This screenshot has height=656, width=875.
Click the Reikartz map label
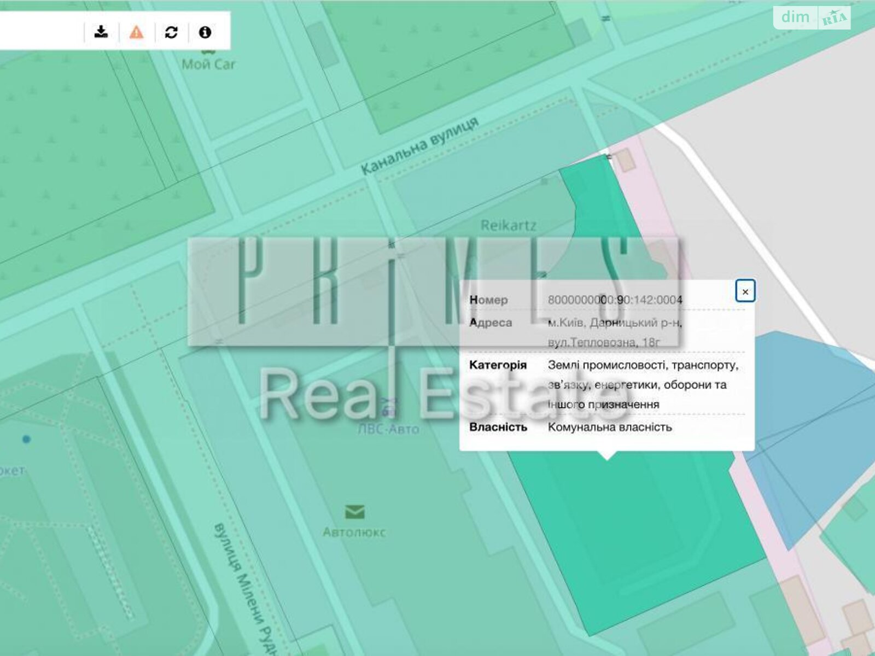pyautogui.click(x=509, y=225)
